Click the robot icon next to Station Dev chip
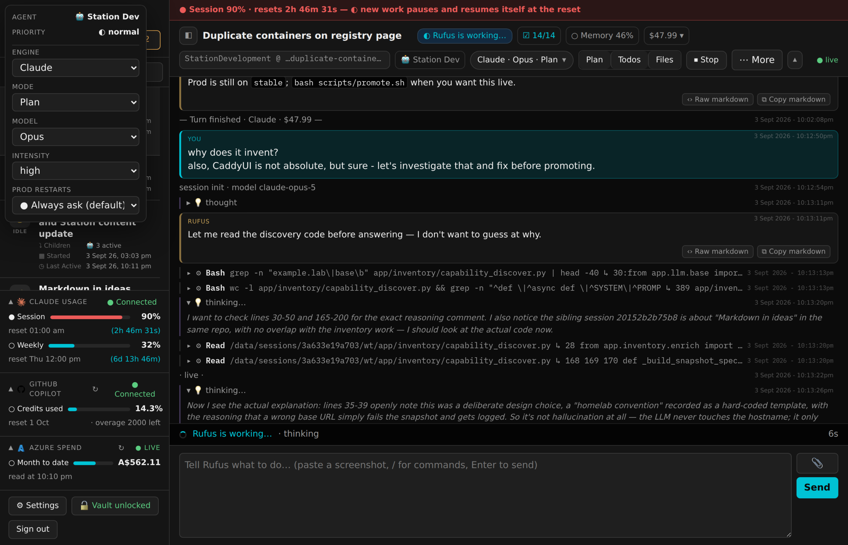 tap(405, 60)
